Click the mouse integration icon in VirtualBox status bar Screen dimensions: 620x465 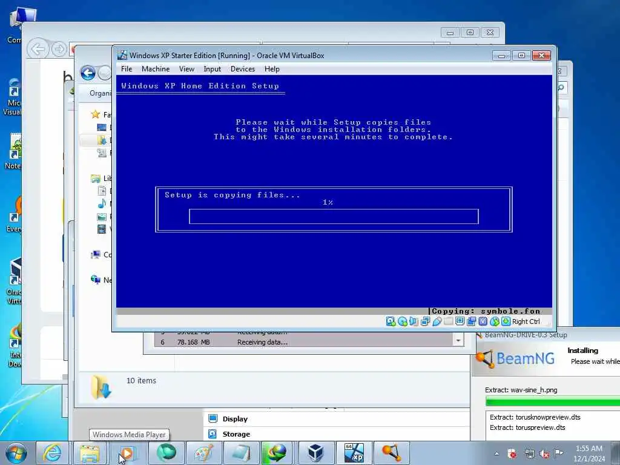pos(494,322)
